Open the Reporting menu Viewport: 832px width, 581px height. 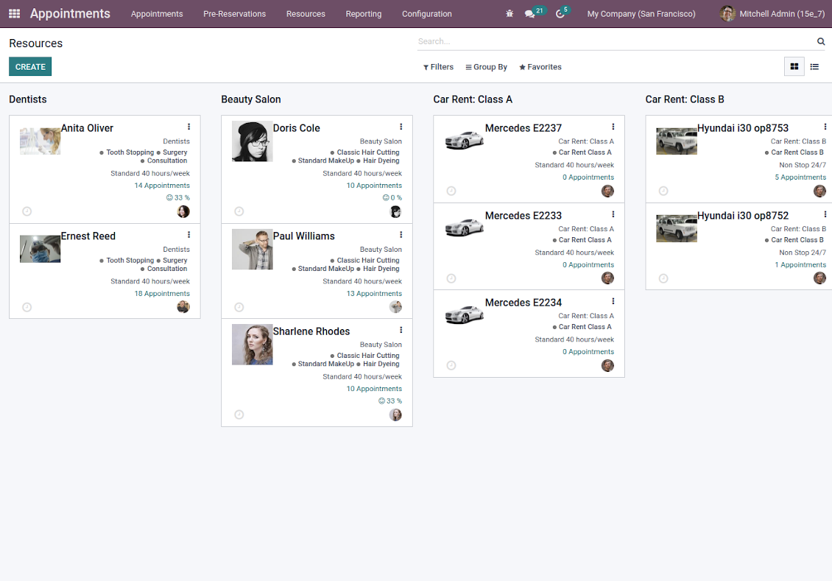click(x=364, y=14)
